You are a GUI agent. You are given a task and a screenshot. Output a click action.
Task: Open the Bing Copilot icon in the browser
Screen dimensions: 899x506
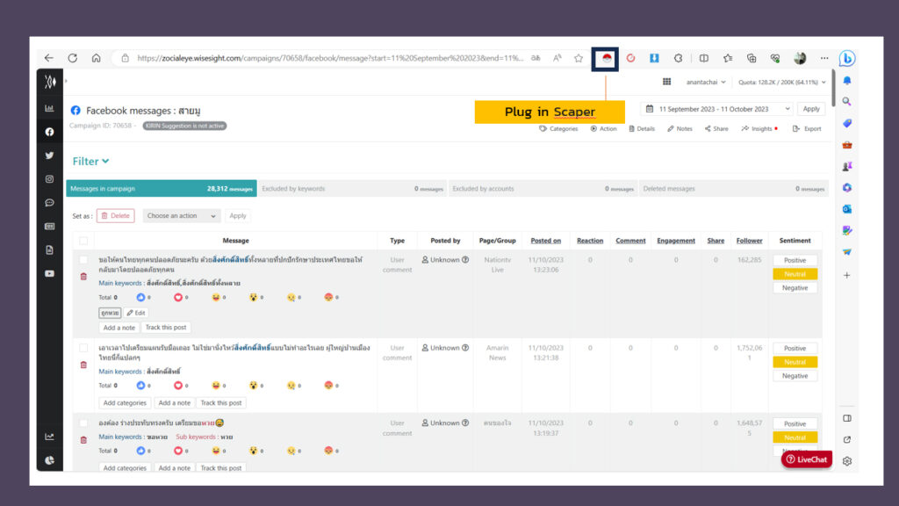click(x=847, y=58)
